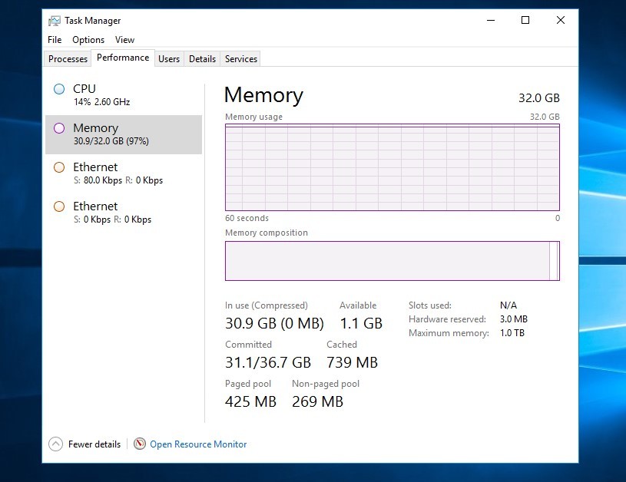Collapse view with Fewer details arrow
Image resolution: width=626 pixels, height=482 pixels.
55,444
